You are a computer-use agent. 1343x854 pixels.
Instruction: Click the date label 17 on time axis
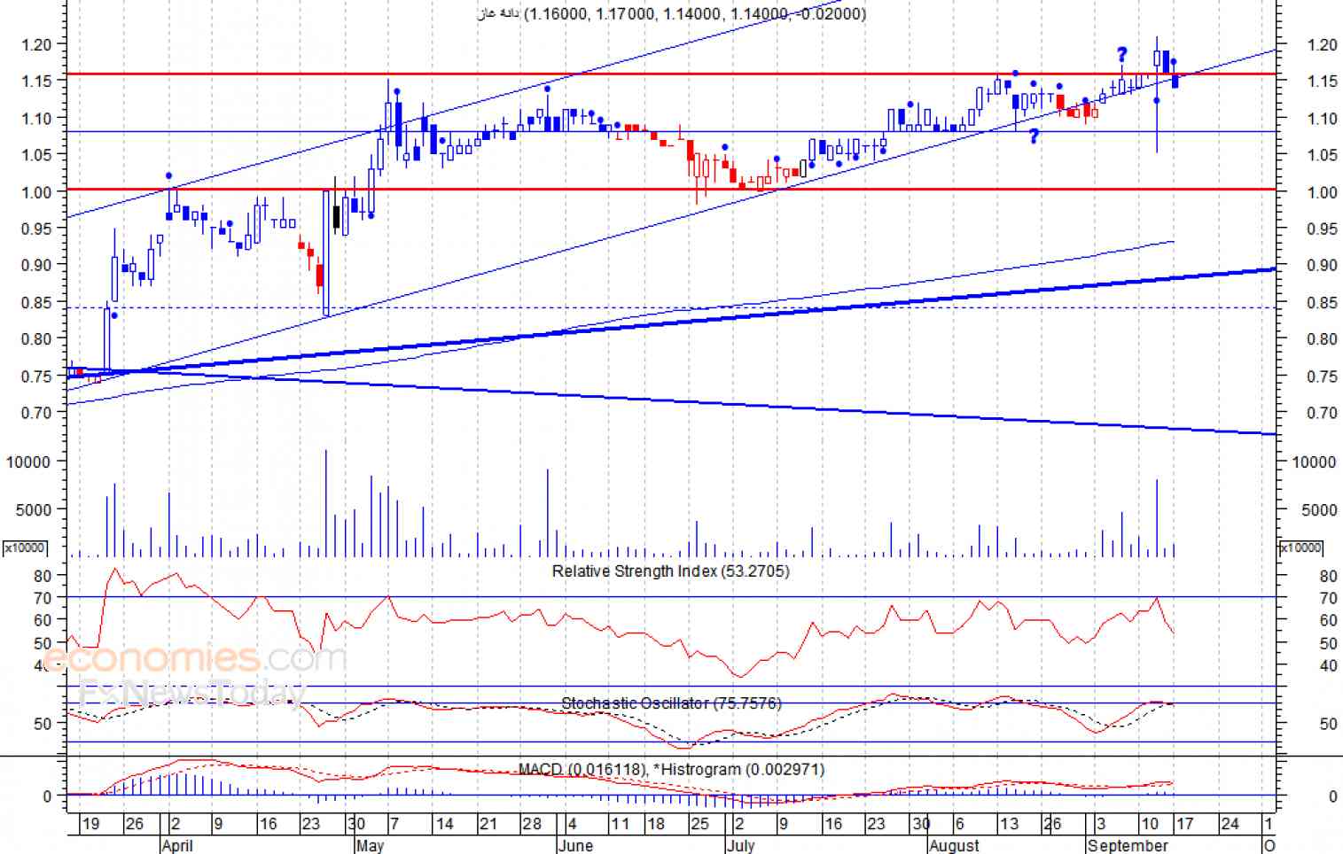click(1185, 824)
